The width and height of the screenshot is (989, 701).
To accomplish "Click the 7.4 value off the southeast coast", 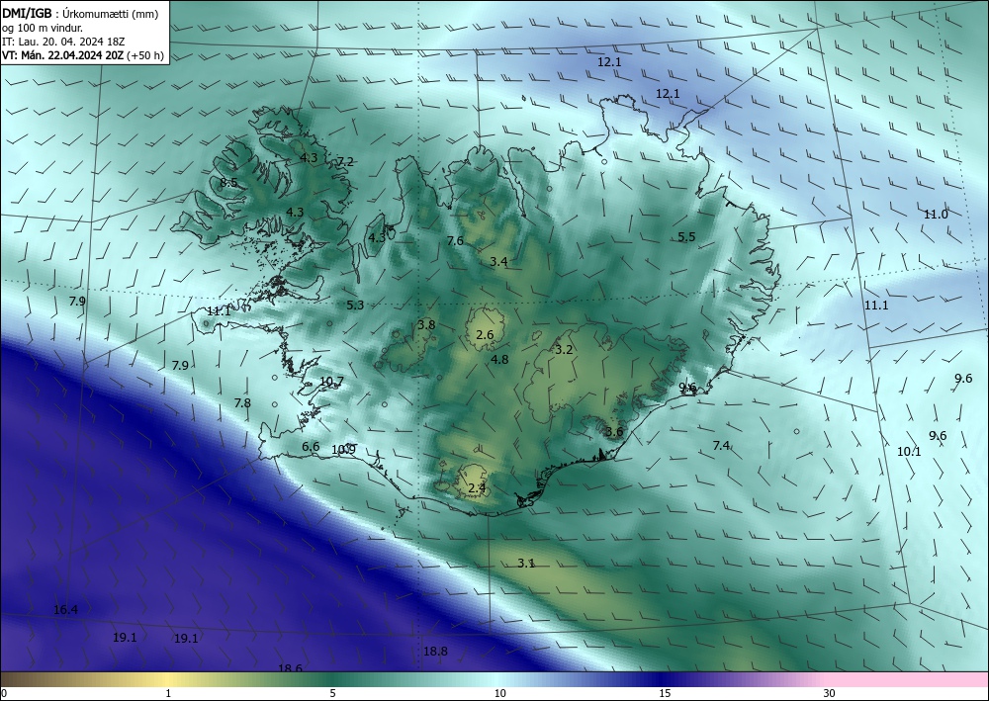I will pos(721,446).
